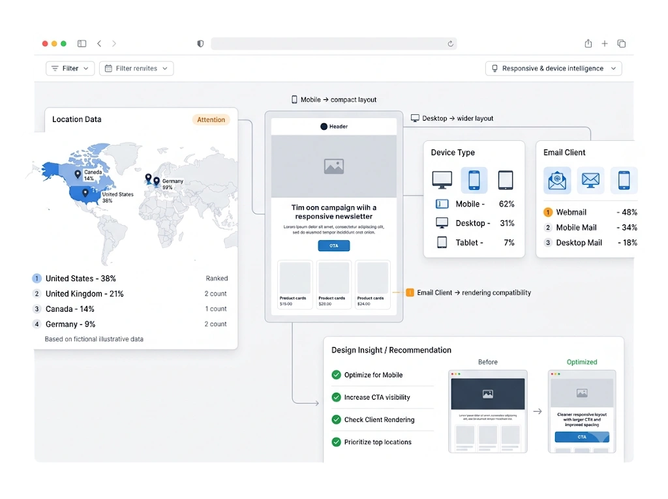Select the closed envelope mail icon
The height and width of the screenshot is (499, 668).
pyautogui.click(x=590, y=180)
